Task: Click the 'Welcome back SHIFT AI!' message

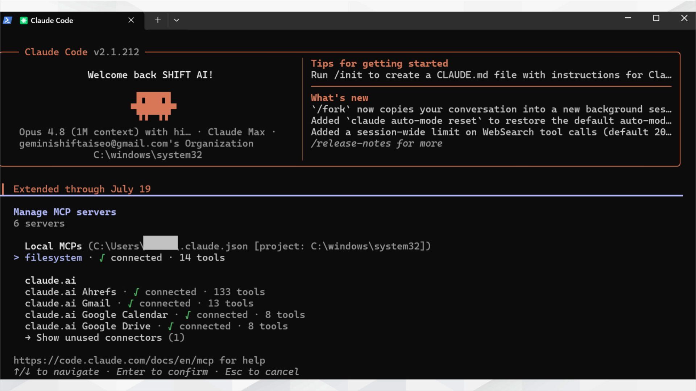Action: (x=150, y=75)
